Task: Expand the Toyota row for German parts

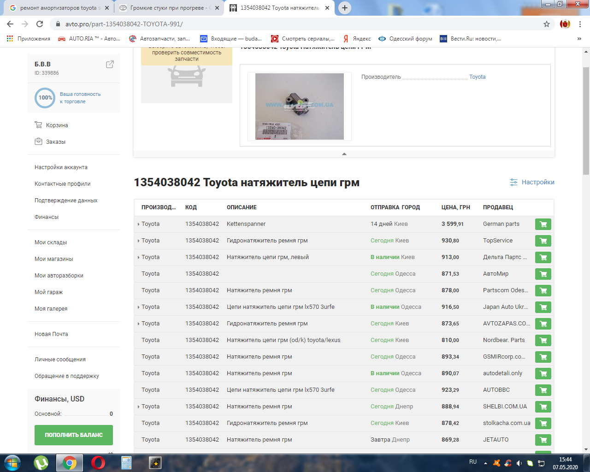Action: [x=138, y=224]
